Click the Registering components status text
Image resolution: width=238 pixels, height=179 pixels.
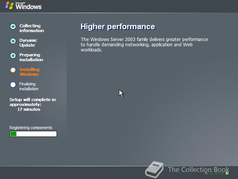pos(31,128)
